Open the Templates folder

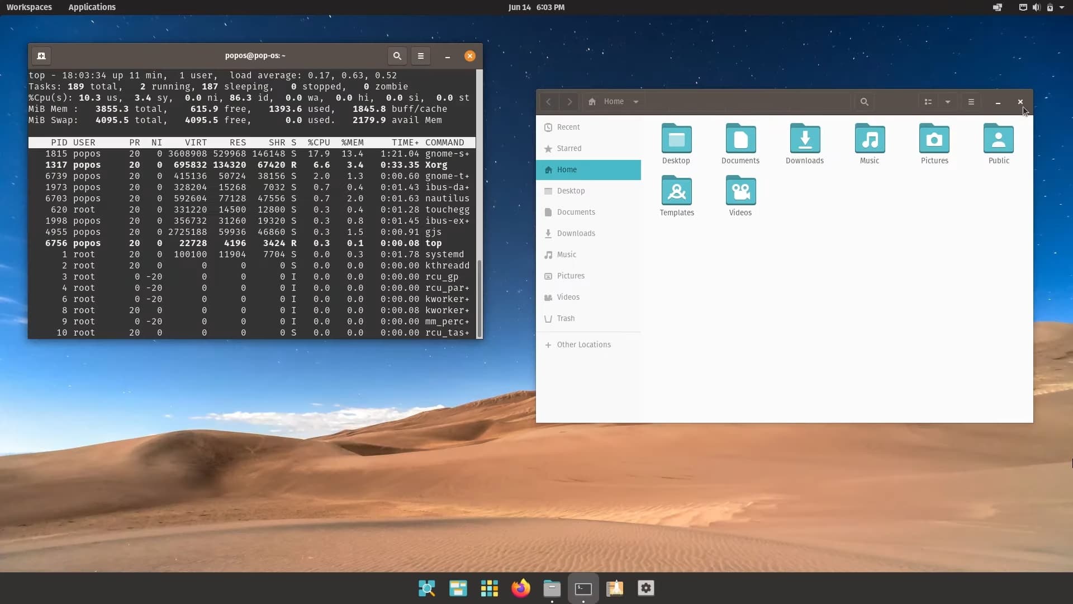click(x=677, y=191)
